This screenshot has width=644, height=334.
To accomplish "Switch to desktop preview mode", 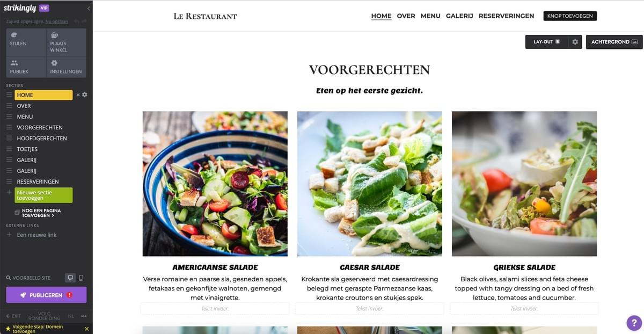I will [x=70, y=278].
